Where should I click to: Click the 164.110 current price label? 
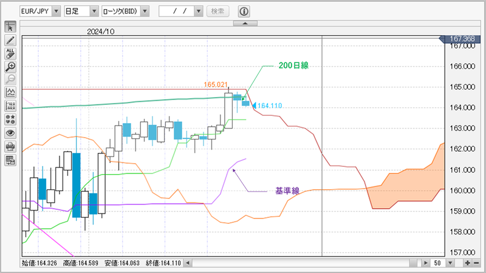pyautogui.click(x=270, y=106)
